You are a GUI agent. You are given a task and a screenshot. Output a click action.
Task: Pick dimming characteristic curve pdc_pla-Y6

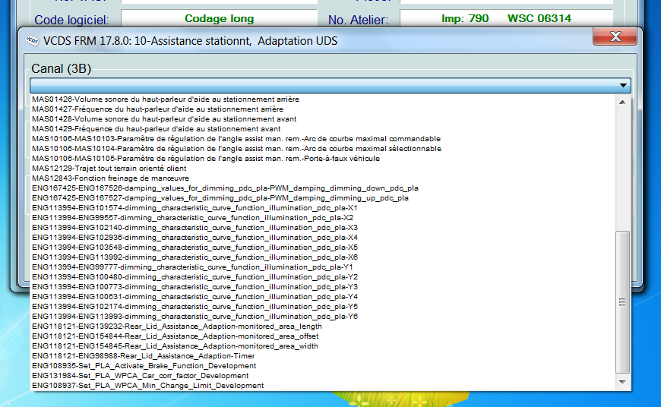[194, 317]
